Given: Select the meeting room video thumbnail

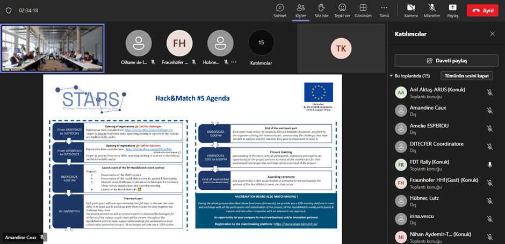Looking at the screenshot, I should 53,48.
